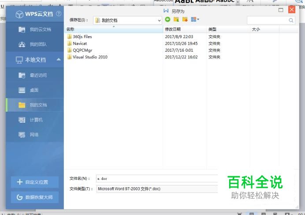Viewport: 305px width, 215px height.
Task: Click the Network sidebar icon
Action: (x=22, y=135)
